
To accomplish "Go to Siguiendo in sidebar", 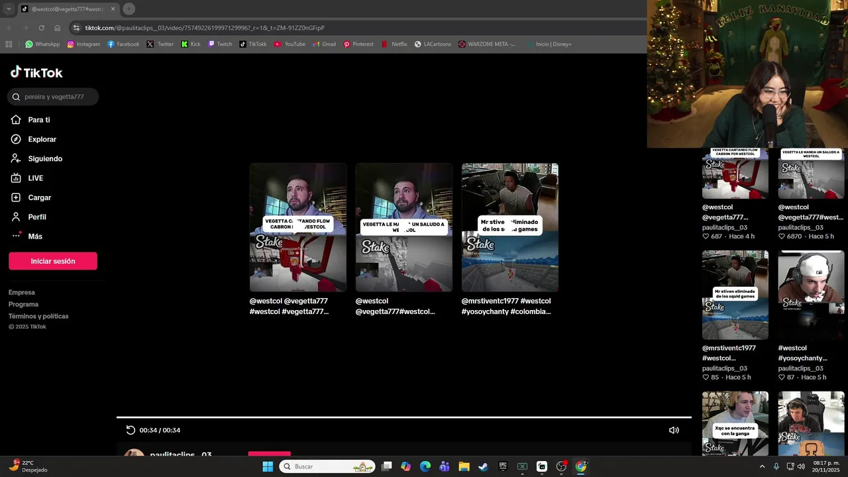I will [x=36, y=159].
